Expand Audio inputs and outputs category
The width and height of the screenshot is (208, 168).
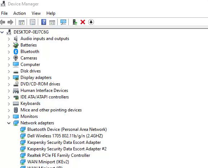(x=9, y=39)
